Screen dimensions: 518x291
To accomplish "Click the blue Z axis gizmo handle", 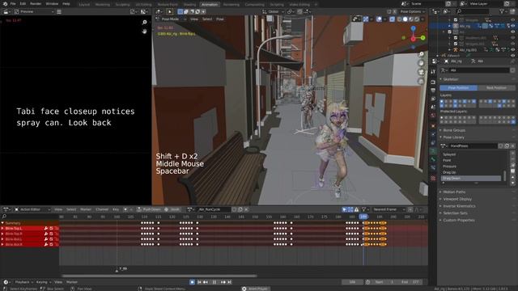I will coord(413,29).
